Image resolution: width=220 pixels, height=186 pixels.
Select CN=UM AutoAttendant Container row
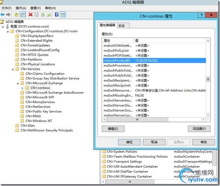[132, 167]
